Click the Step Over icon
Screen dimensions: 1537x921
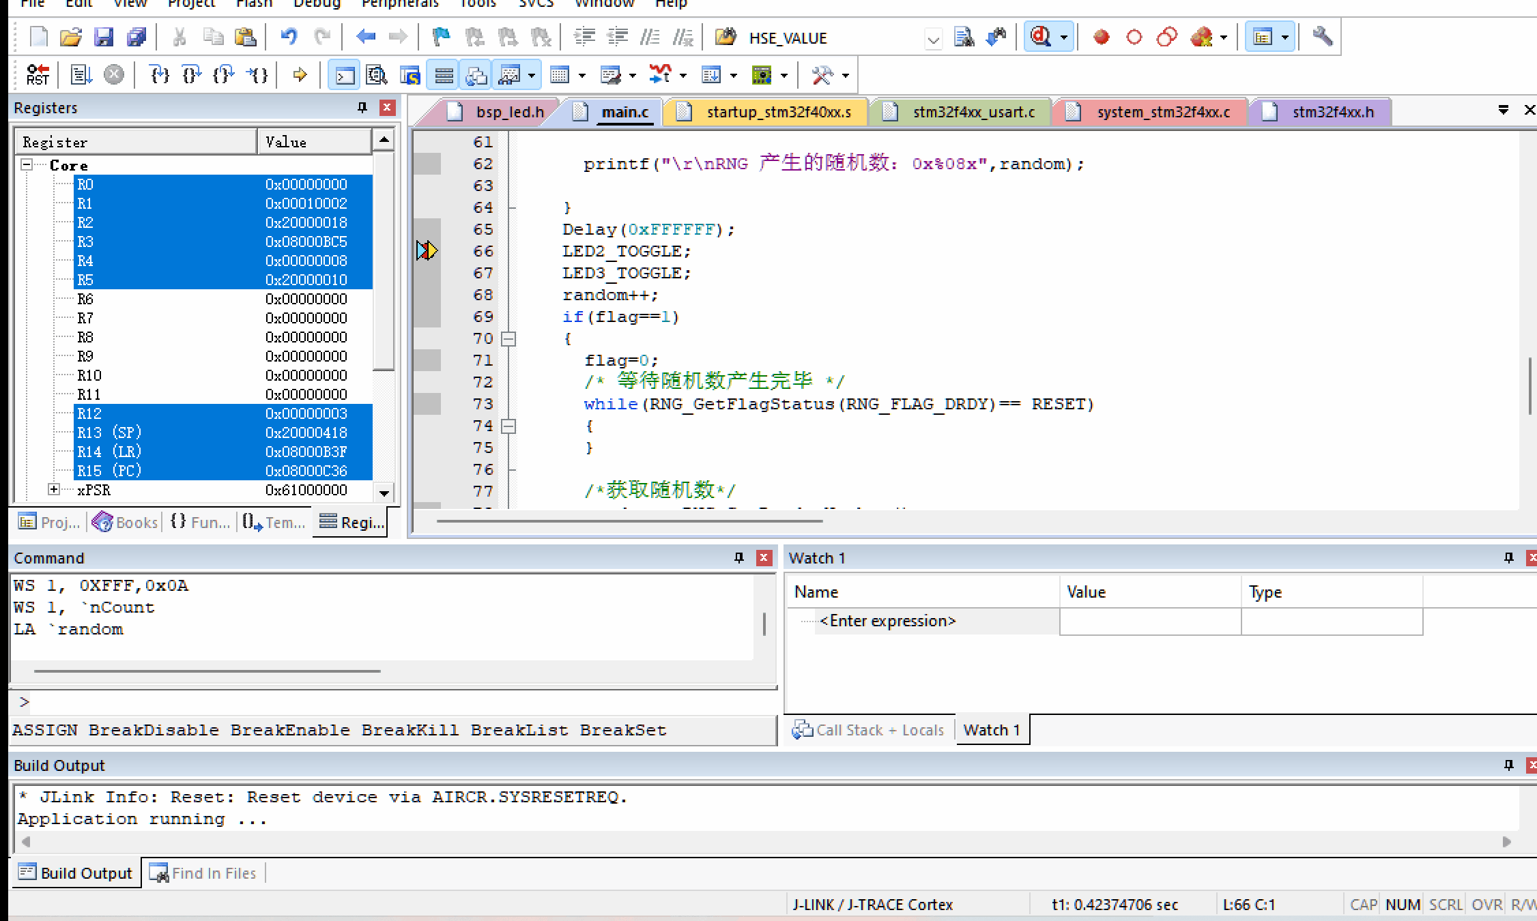(x=192, y=75)
